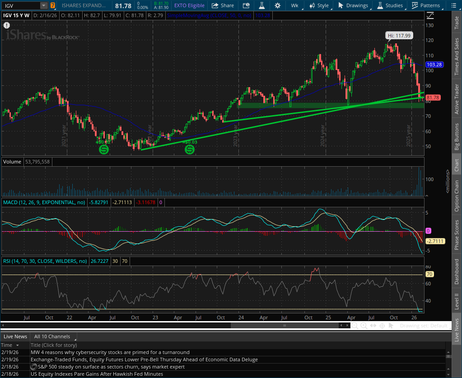The height and width of the screenshot is (378, 462).
Task: Click the scroll-left arrow beside zoom out
Action: [x=341, y=326]
